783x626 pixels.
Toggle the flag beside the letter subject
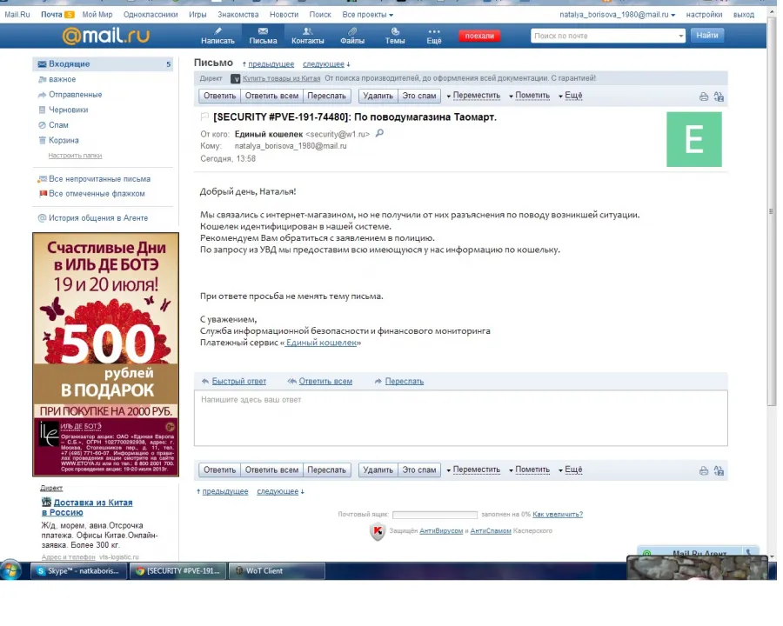pyautogui.click(x=204, y=117)
